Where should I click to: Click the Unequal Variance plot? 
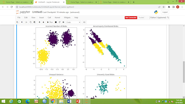pos(56,87)
